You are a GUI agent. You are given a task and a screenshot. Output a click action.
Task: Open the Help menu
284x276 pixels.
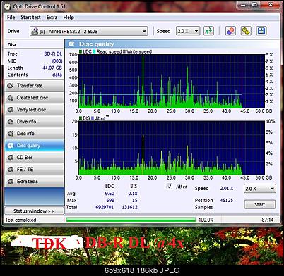(69, 18)
